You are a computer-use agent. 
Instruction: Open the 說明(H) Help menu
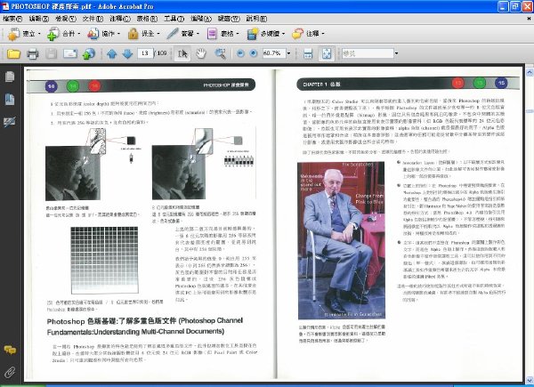[x=256, y=19]
